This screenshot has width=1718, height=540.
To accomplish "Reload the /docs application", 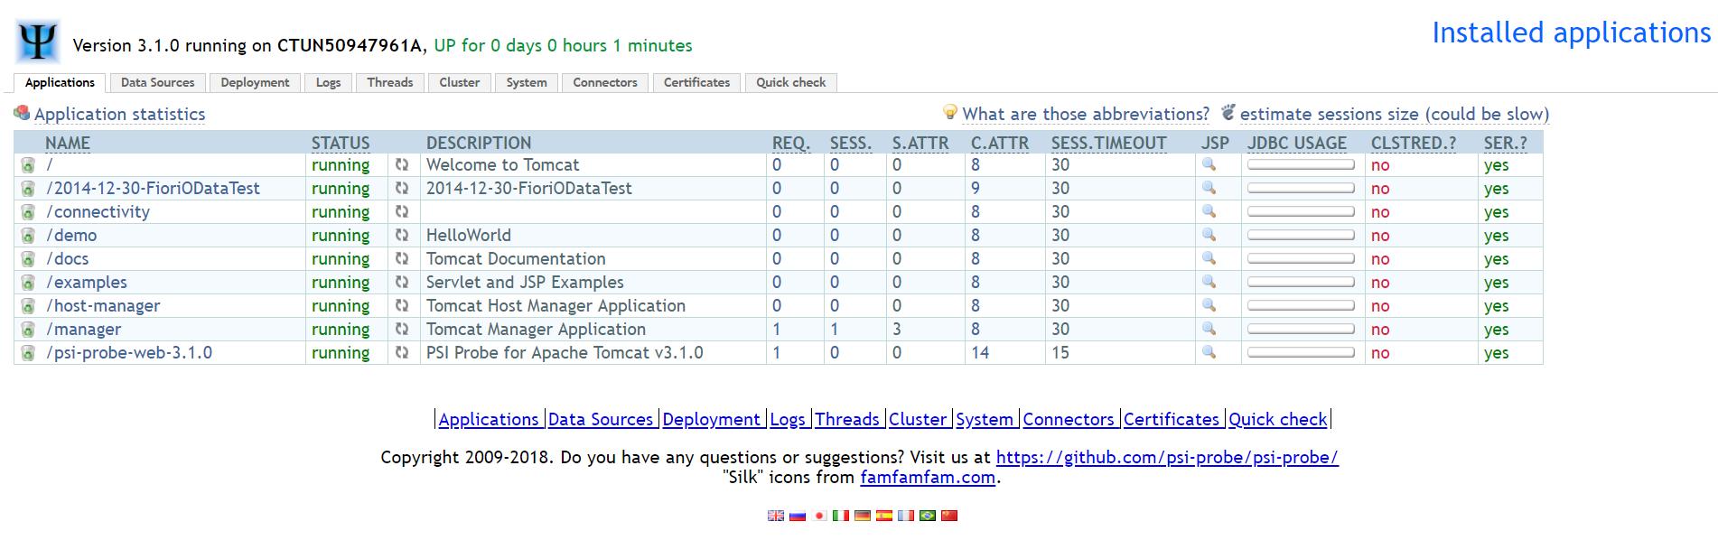I will tap(402, 258).
